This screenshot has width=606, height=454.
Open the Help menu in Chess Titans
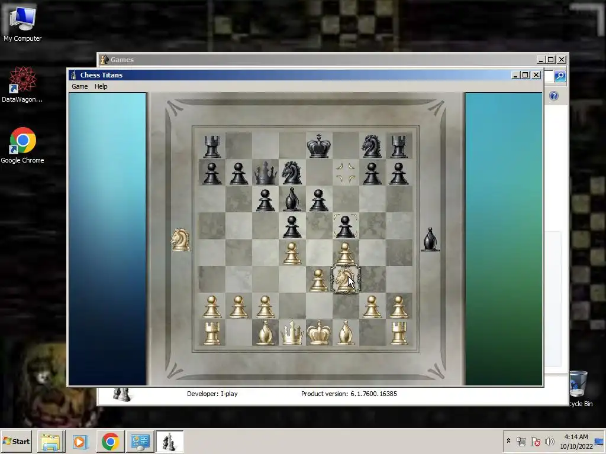101,86
